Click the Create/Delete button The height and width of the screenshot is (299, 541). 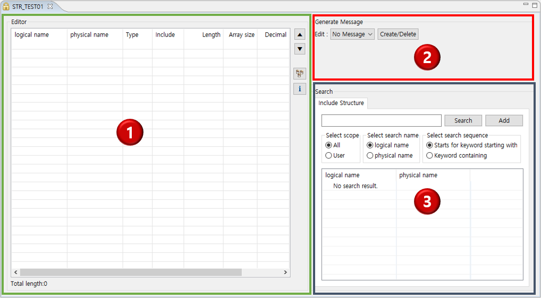pyautogui.click(x=398, y=34)
